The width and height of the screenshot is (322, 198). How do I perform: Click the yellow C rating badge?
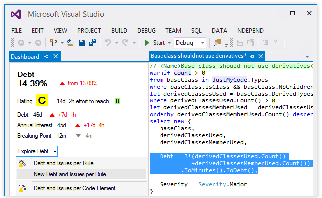click(x=42, y=100)
